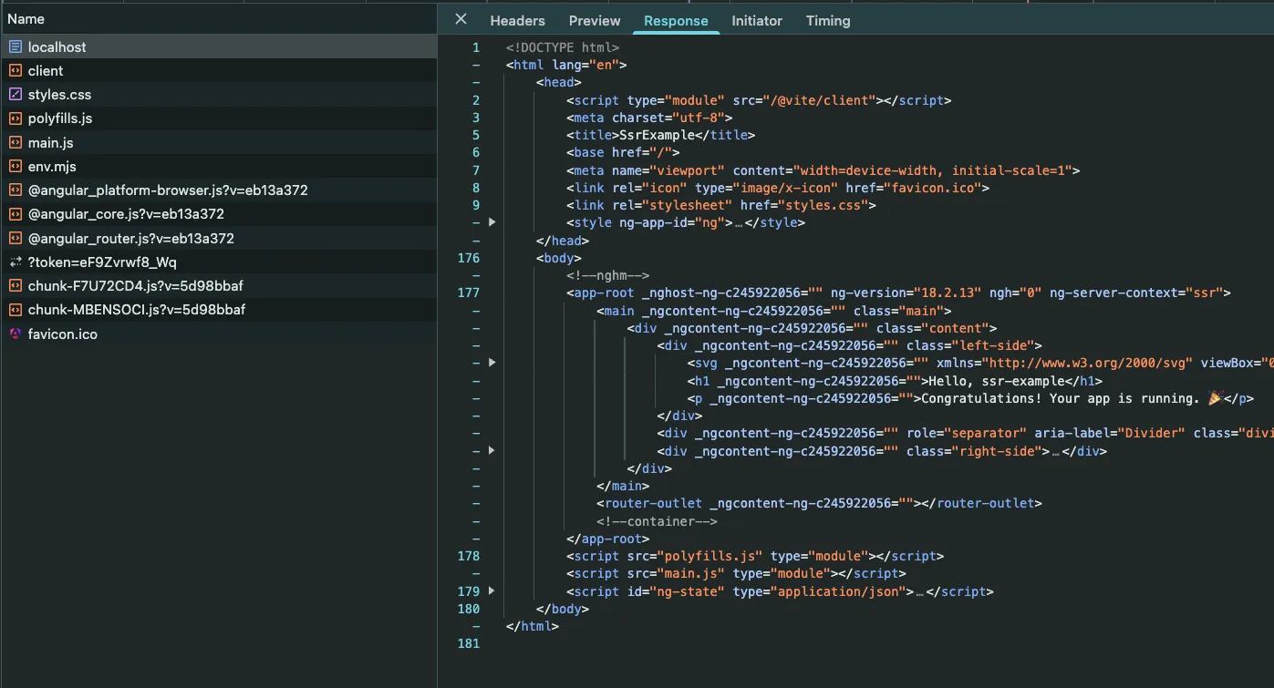Click the script src polyfills.js line
The image size is (1274, 688).
755,556
